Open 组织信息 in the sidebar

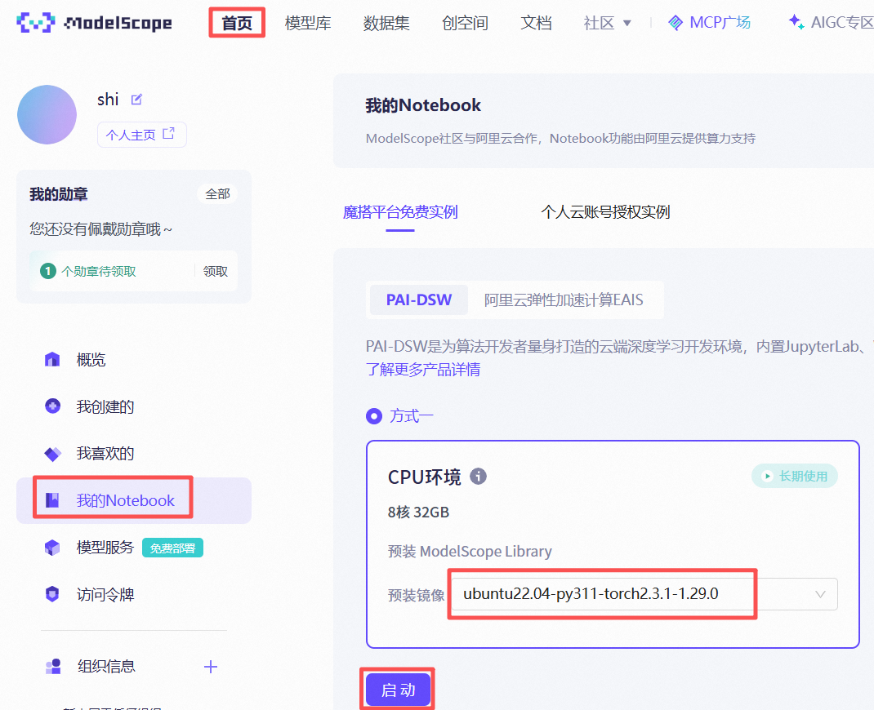pyautogui.click(x=106, y=667)
